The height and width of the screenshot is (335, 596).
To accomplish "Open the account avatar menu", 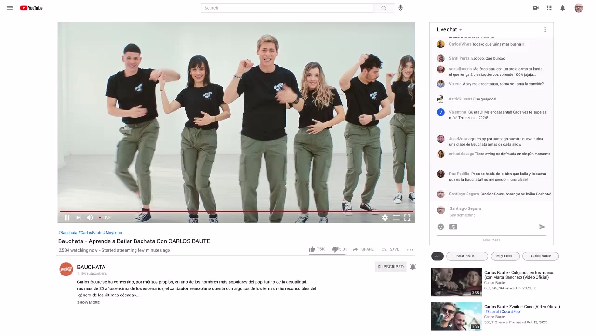I will coord(579,8).
